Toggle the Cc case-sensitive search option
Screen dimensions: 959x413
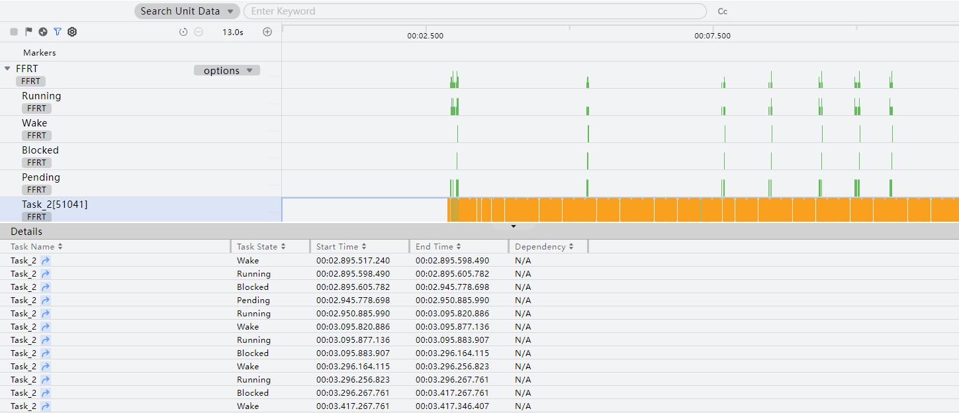723,11
